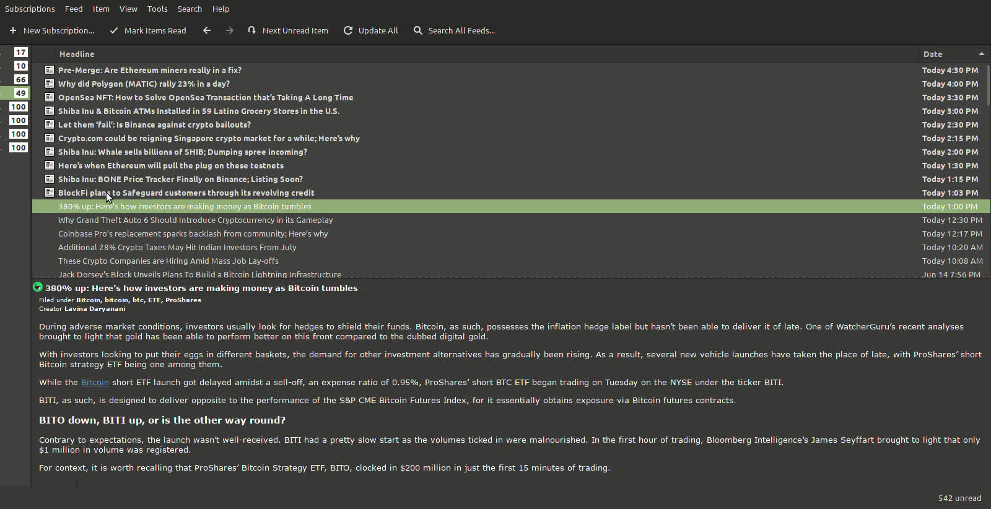This screenshot has height=509, width=991.
Task: Click the Mark Items Read button label
Action: pos(155,30)
